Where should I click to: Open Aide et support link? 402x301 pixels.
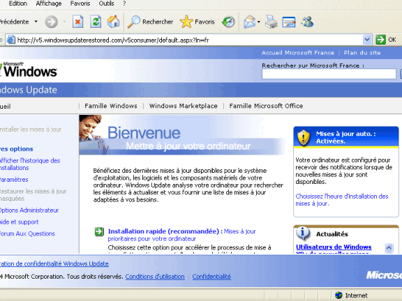[x=20, y=222]
